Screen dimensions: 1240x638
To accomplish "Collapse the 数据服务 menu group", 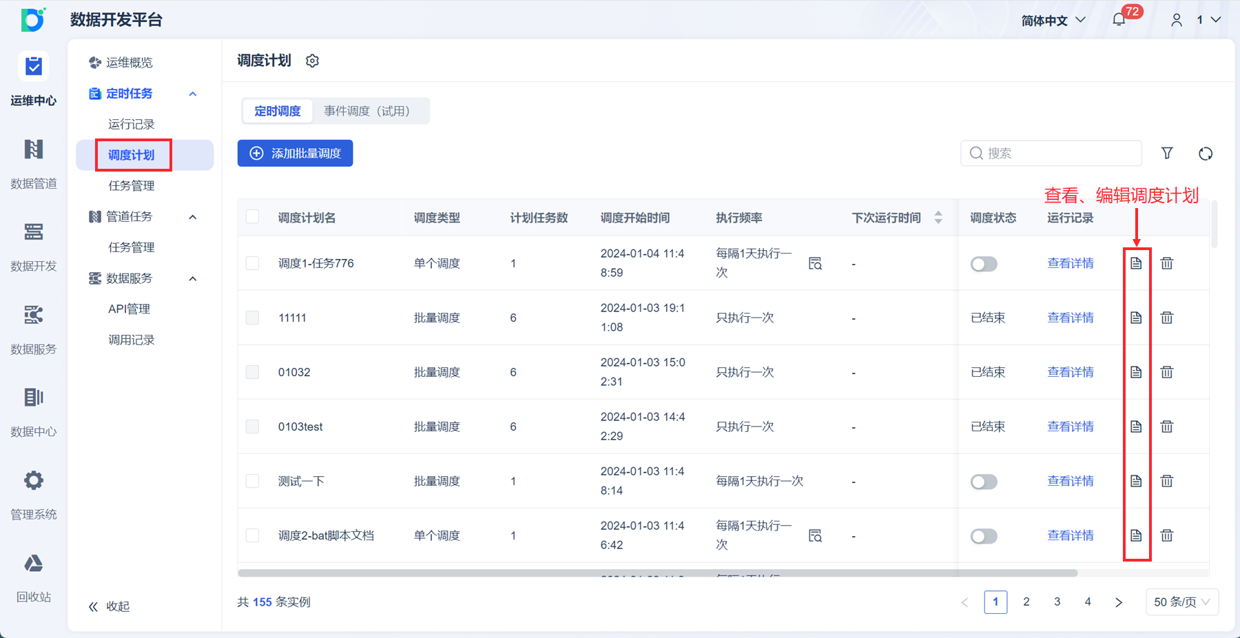I will 193,278.
